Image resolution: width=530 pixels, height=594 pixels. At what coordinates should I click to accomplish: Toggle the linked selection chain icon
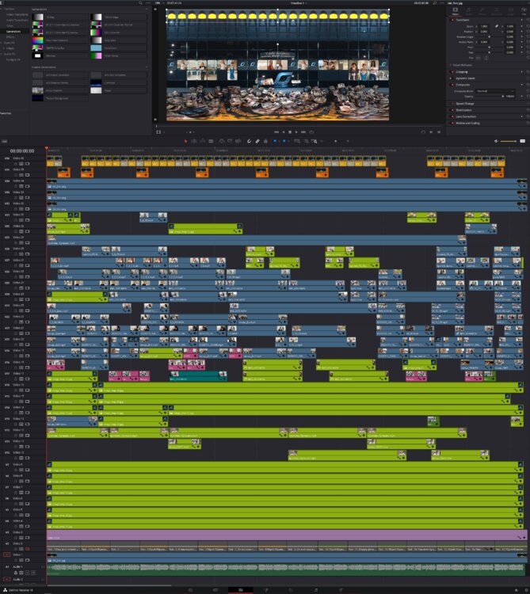point(257,141)
